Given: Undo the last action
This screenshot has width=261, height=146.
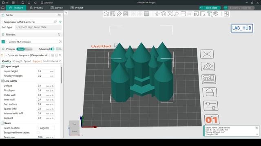Looking at the screenshot, I should (x=29, y=3).
